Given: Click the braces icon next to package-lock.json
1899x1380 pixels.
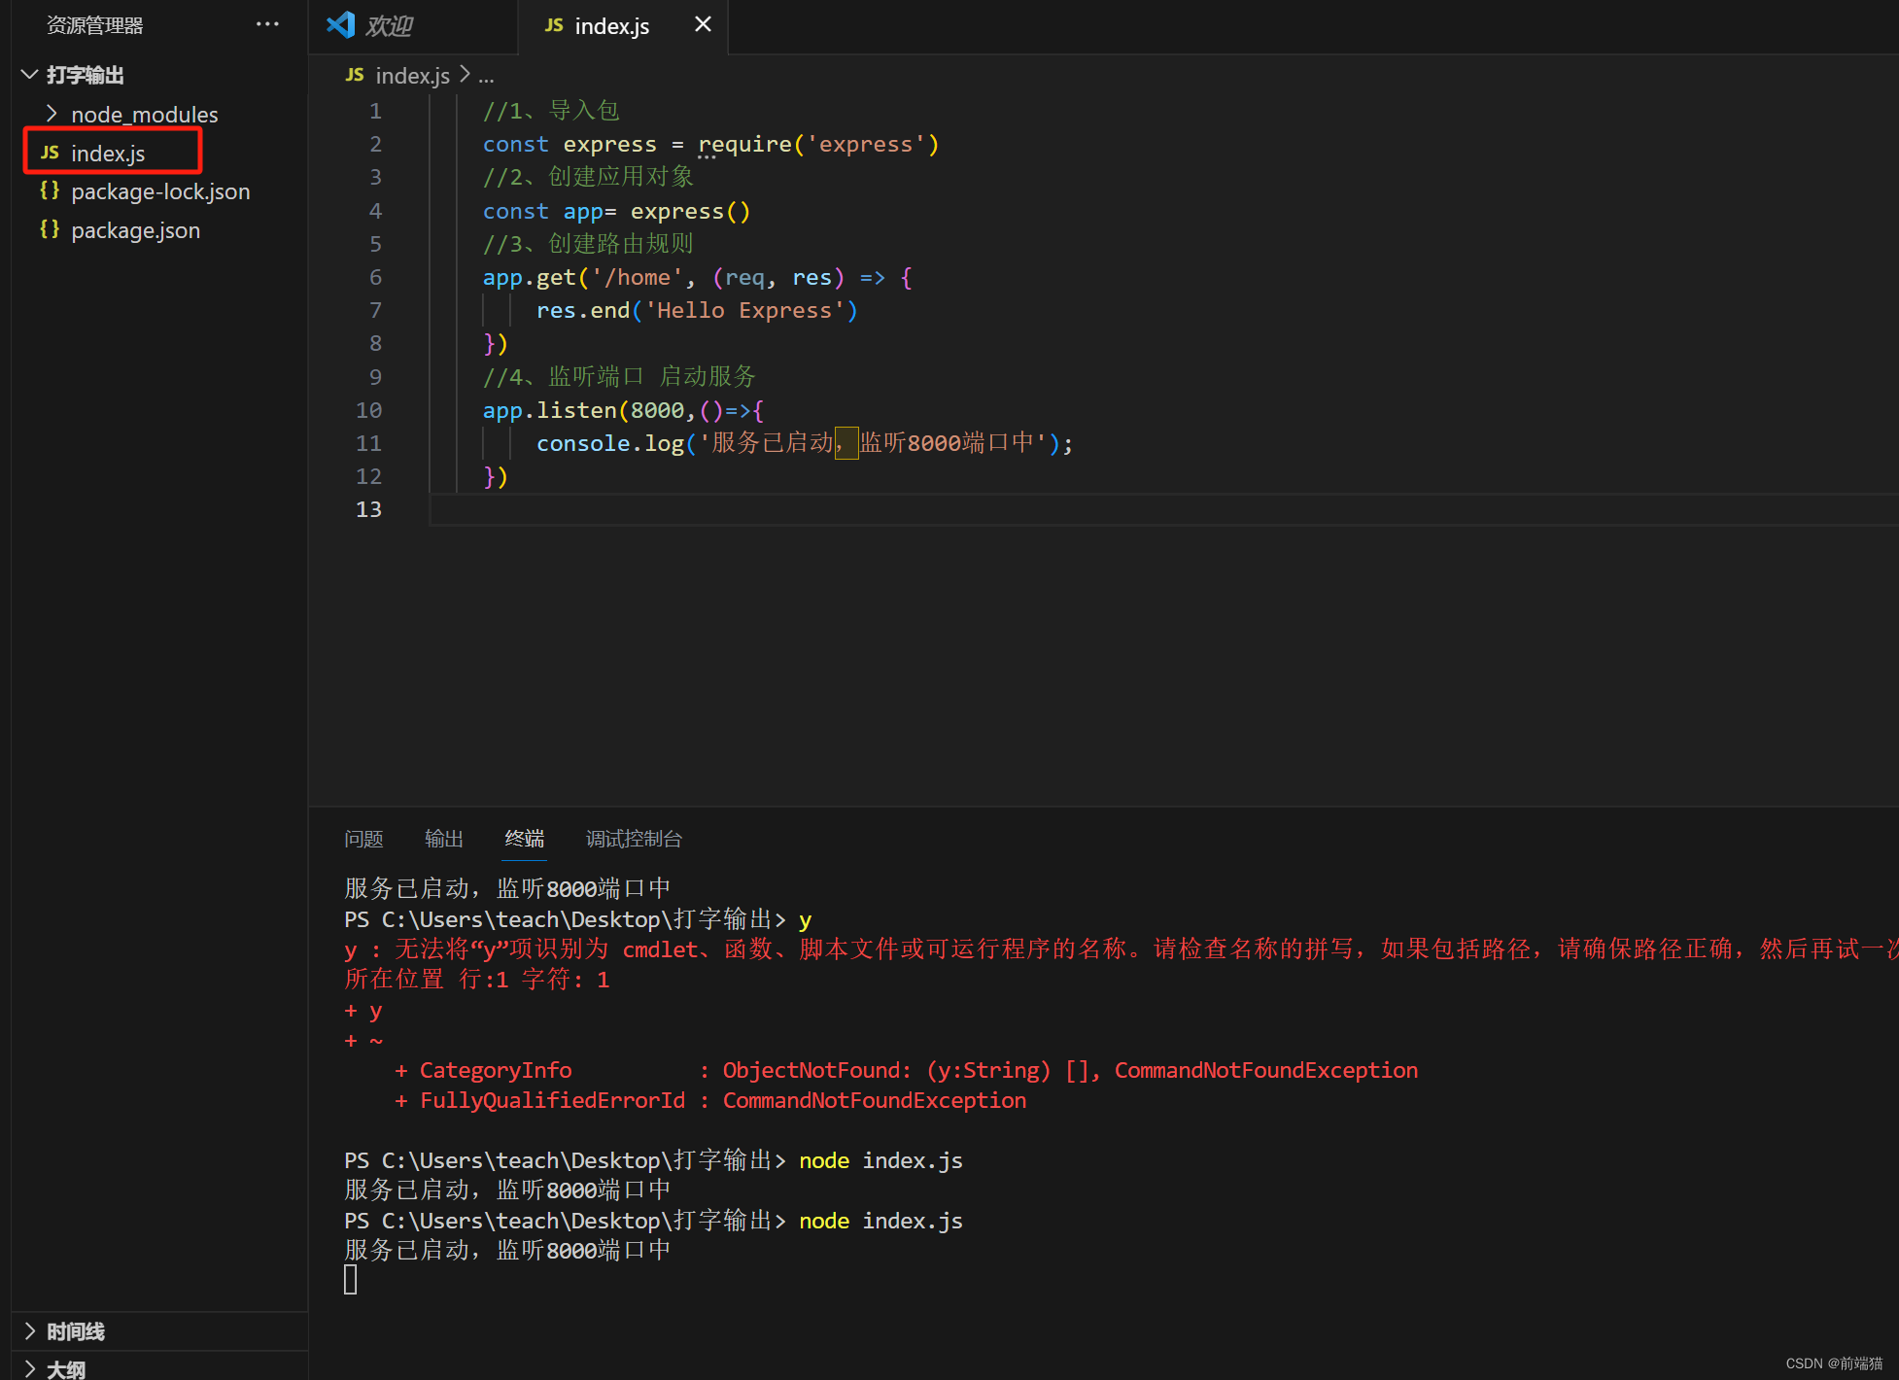Looking at the screenshot, I should tap(50, 190).
